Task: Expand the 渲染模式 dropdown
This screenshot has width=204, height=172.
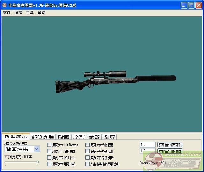Action: [x=37, y=149]
